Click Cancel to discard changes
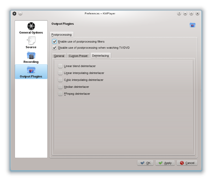The image size is (212, 181). [x=187, y=163]
